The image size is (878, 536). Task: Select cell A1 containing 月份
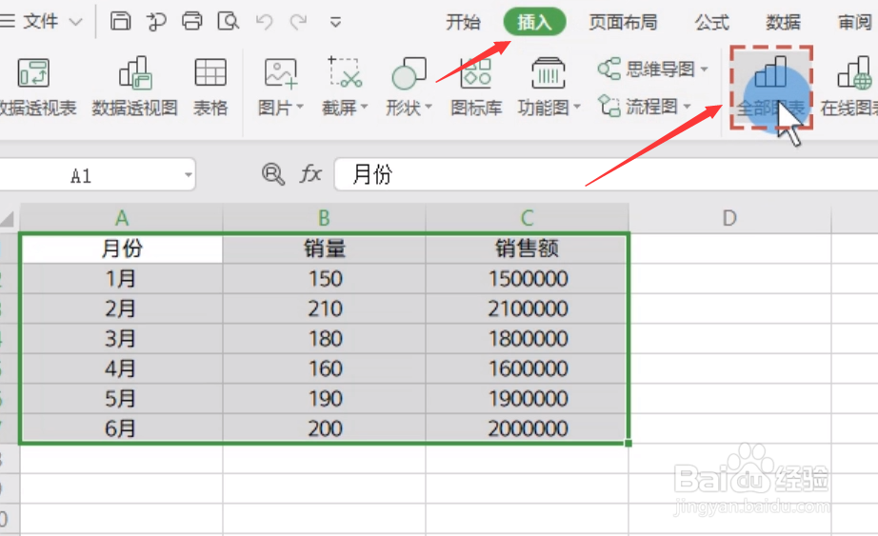pyautogui.click(x=122, y=248)
